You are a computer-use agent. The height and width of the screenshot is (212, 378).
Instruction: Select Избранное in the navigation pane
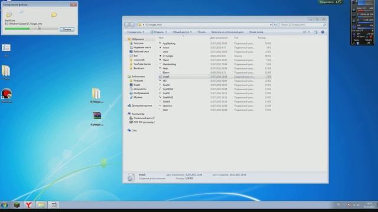coord(138,39)
